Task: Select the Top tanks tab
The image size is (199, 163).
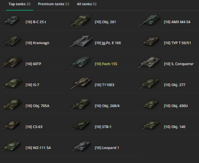Action: [20, 4]
